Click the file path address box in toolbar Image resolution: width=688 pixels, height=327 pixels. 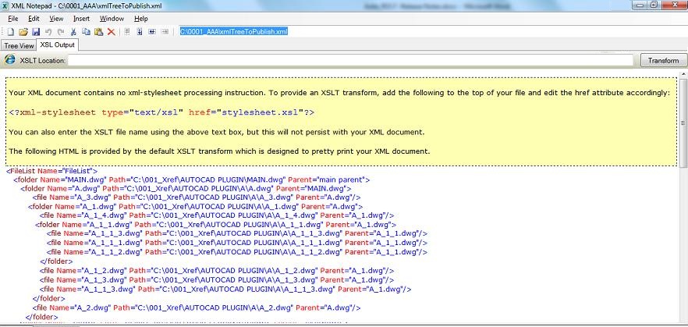(234, 32)
